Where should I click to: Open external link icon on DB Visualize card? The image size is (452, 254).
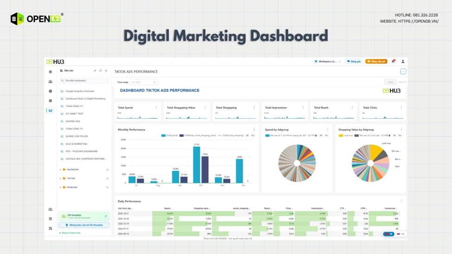(106, 216)
